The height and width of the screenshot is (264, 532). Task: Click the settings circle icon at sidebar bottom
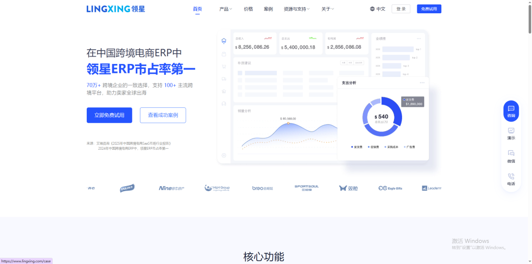224,156
